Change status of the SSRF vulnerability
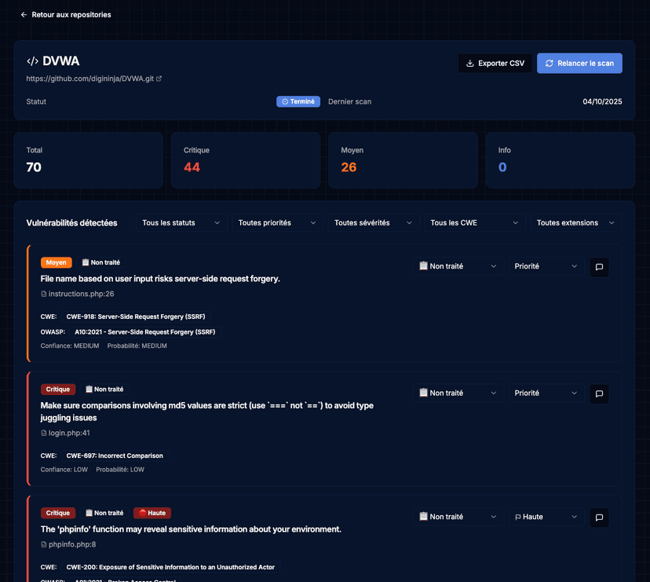This screenshot has width=650, height=582. click(x=458, y=266)
